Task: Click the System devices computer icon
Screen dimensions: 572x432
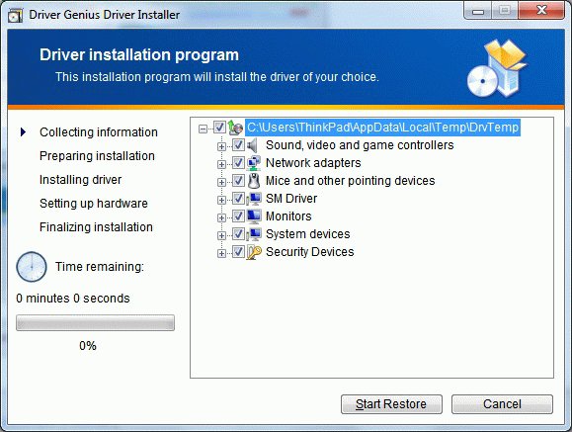Action: pos(254,234)
